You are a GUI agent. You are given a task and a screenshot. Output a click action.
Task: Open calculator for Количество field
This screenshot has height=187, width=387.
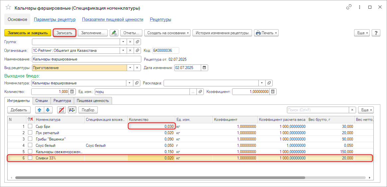tap(72, 92)
